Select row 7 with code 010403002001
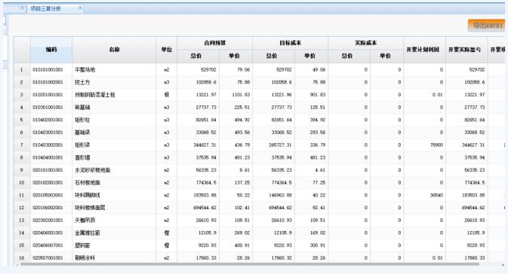 [259, 145]
